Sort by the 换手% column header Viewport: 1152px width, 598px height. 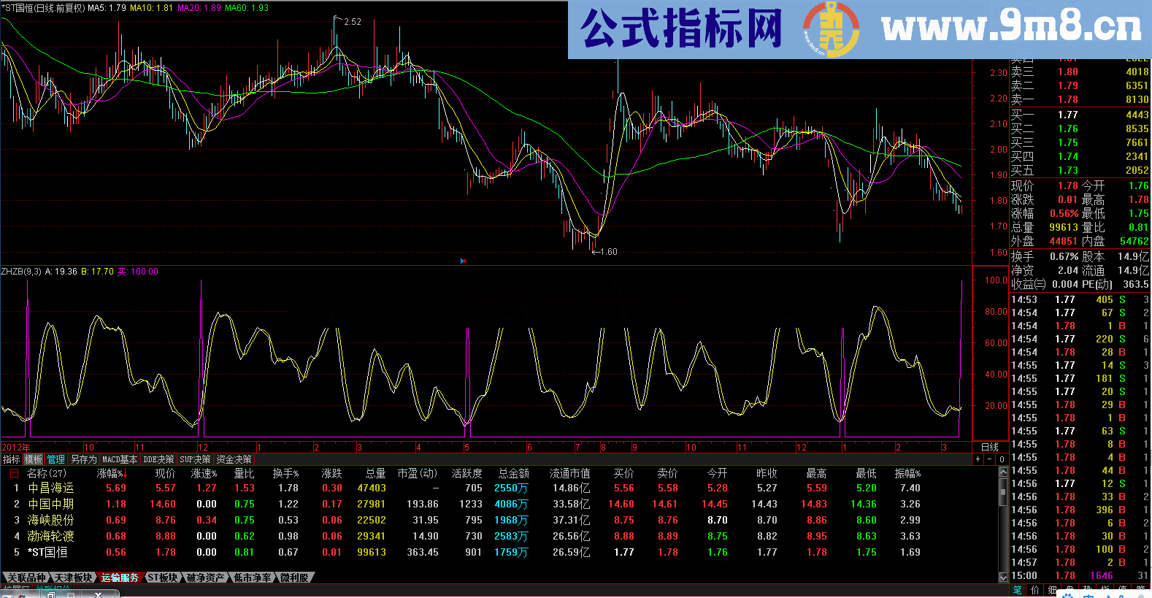(285, 473)
